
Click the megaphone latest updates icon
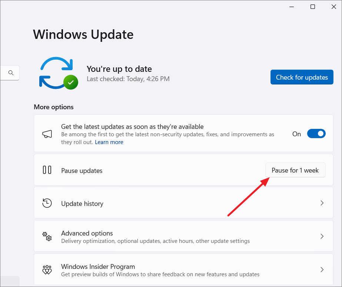(47, 134)
